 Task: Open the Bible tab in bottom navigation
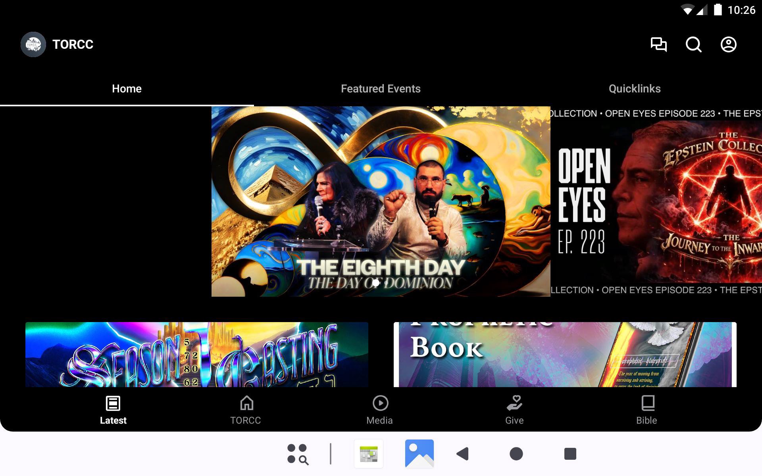tap(647, 410)
